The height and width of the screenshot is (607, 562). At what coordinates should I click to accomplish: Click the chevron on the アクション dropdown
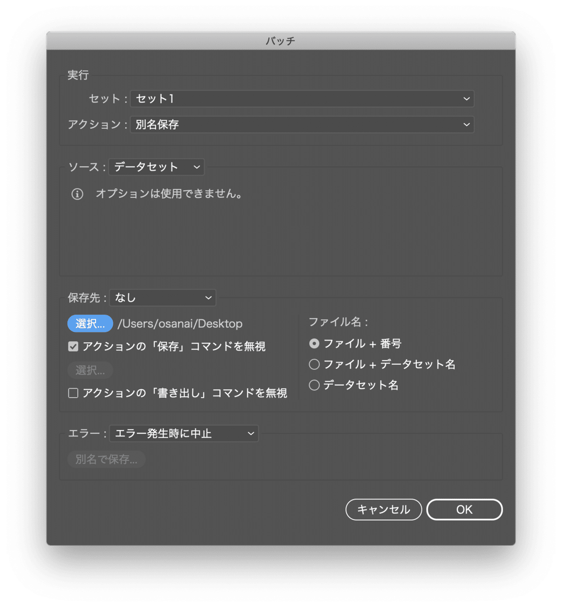point(466,125)
